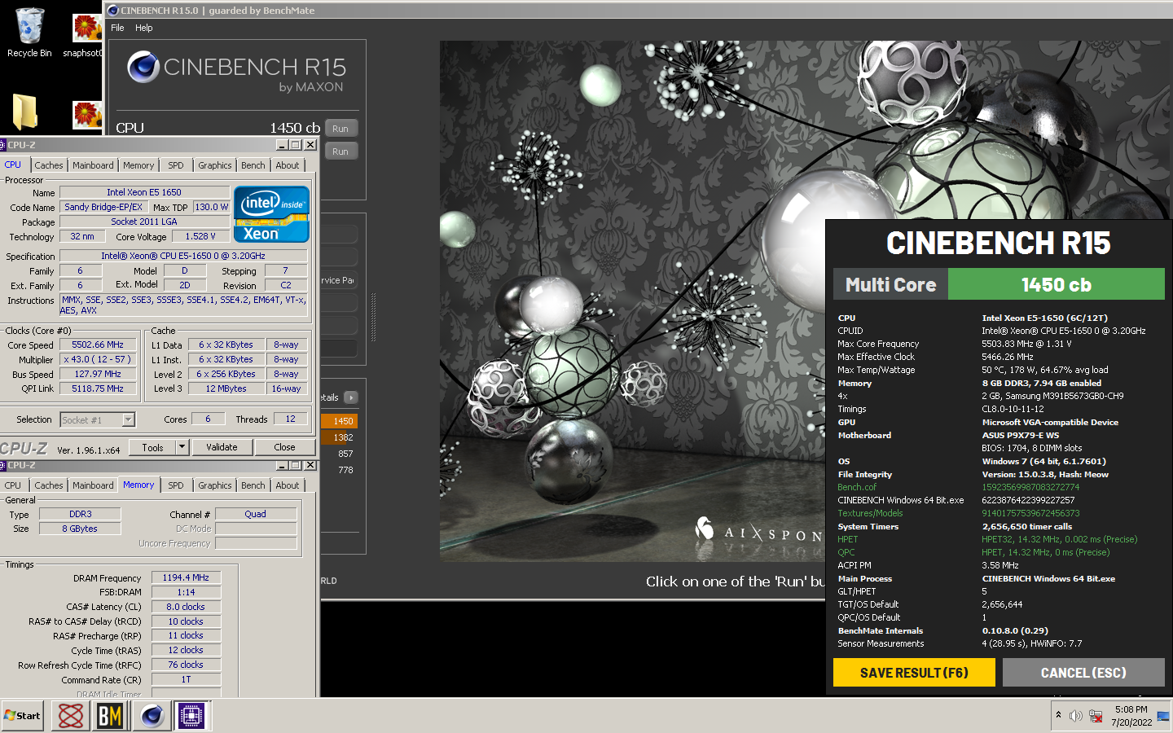The height and width of the screenshot is (733, 1173).
Task: Click the second Run button below CPU
Action: click(340, 151)
